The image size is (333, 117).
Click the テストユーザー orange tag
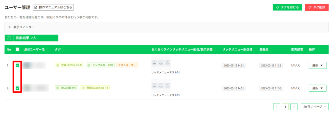(x=127, y=65)
